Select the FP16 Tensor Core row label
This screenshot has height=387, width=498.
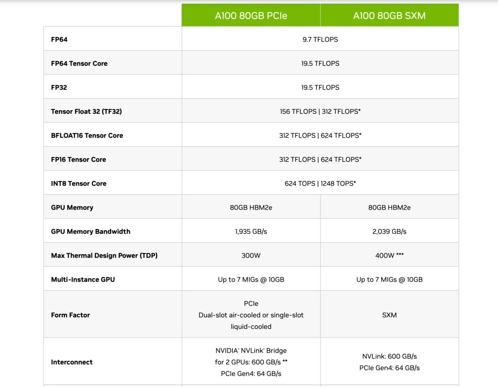click(x=78, y=159)
